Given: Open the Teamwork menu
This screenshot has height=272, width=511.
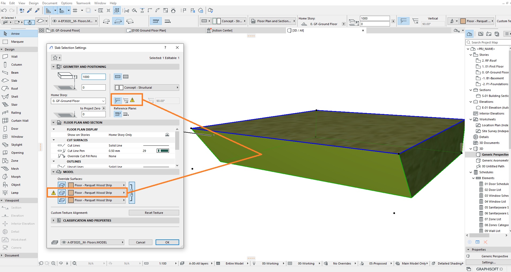Looking at the screenshot, I should pyautogui.click(x=83, y=3).
